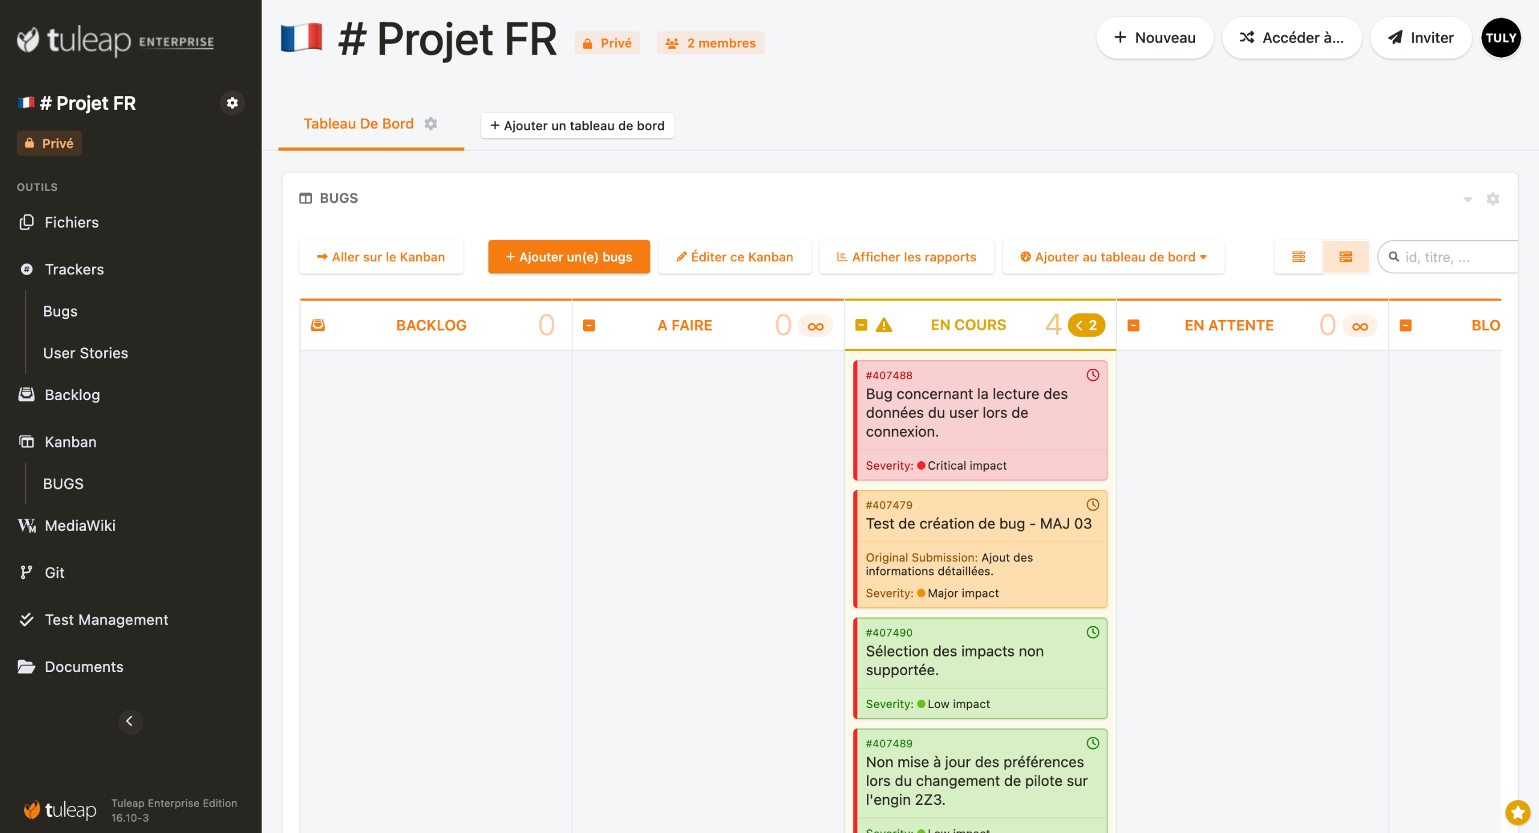Screen dimensions: 1539x833
Task: Collapse the left sidebar with the chevron
Action: 130,721
